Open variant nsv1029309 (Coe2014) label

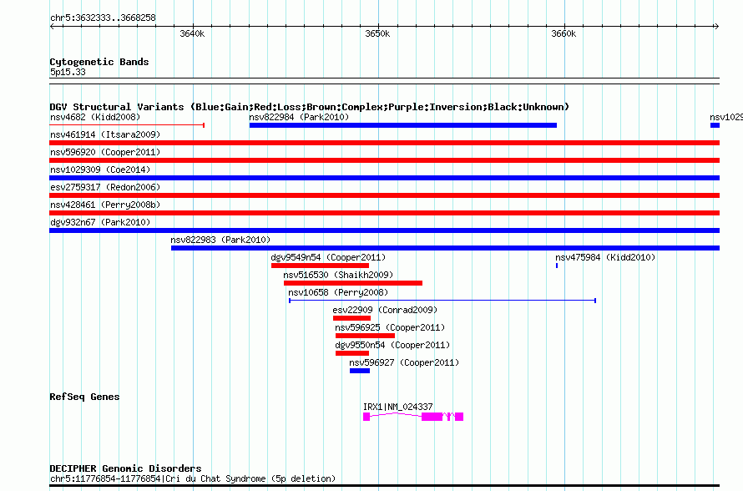(100, 170)
